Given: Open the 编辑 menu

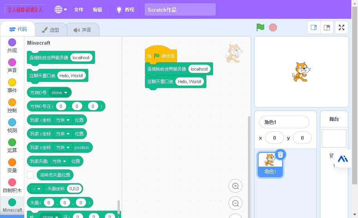Looking at the screenshot, I should 97,9.
